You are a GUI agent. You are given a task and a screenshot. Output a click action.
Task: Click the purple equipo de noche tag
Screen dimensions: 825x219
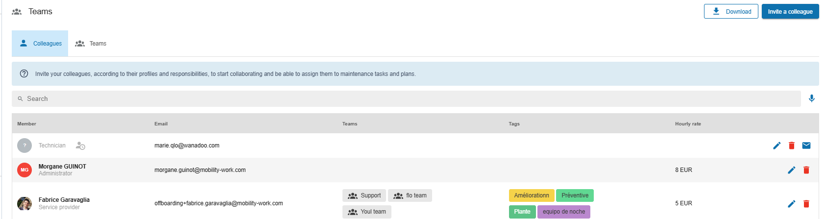coord(563,212)
